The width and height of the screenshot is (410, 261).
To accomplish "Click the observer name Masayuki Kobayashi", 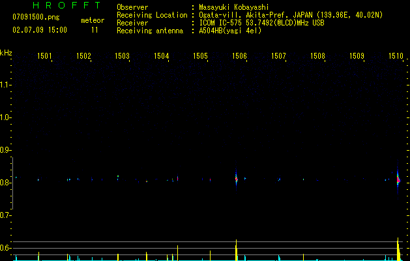I will 234,7.
